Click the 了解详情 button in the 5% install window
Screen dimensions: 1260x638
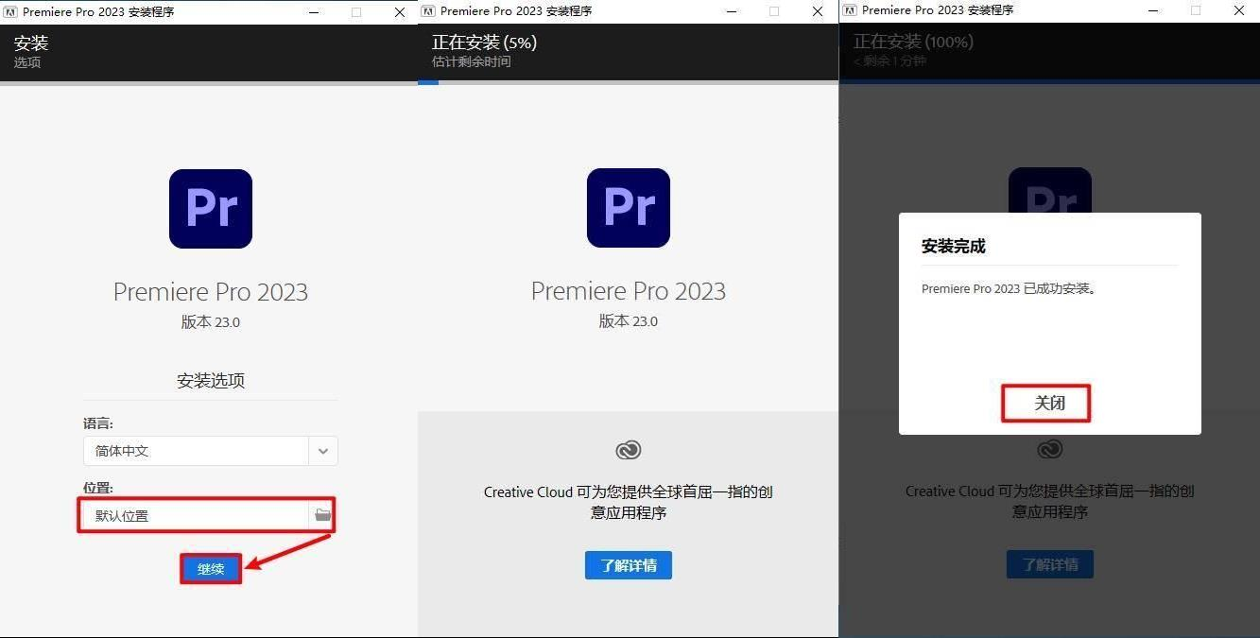629,565
